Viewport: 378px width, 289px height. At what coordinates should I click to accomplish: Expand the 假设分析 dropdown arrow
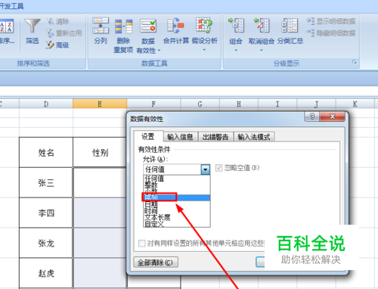204,50
